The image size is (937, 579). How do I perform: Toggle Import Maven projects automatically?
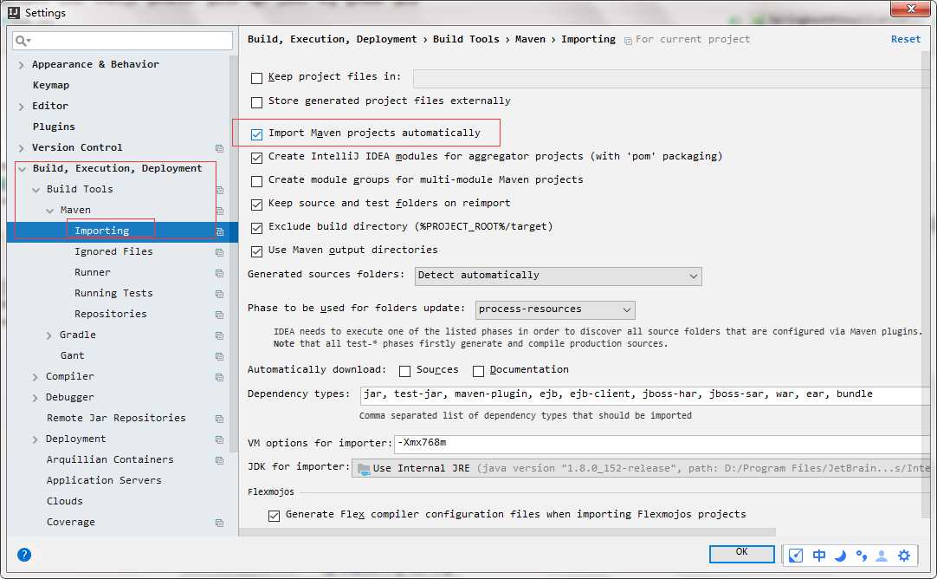[x=256, y=134]
